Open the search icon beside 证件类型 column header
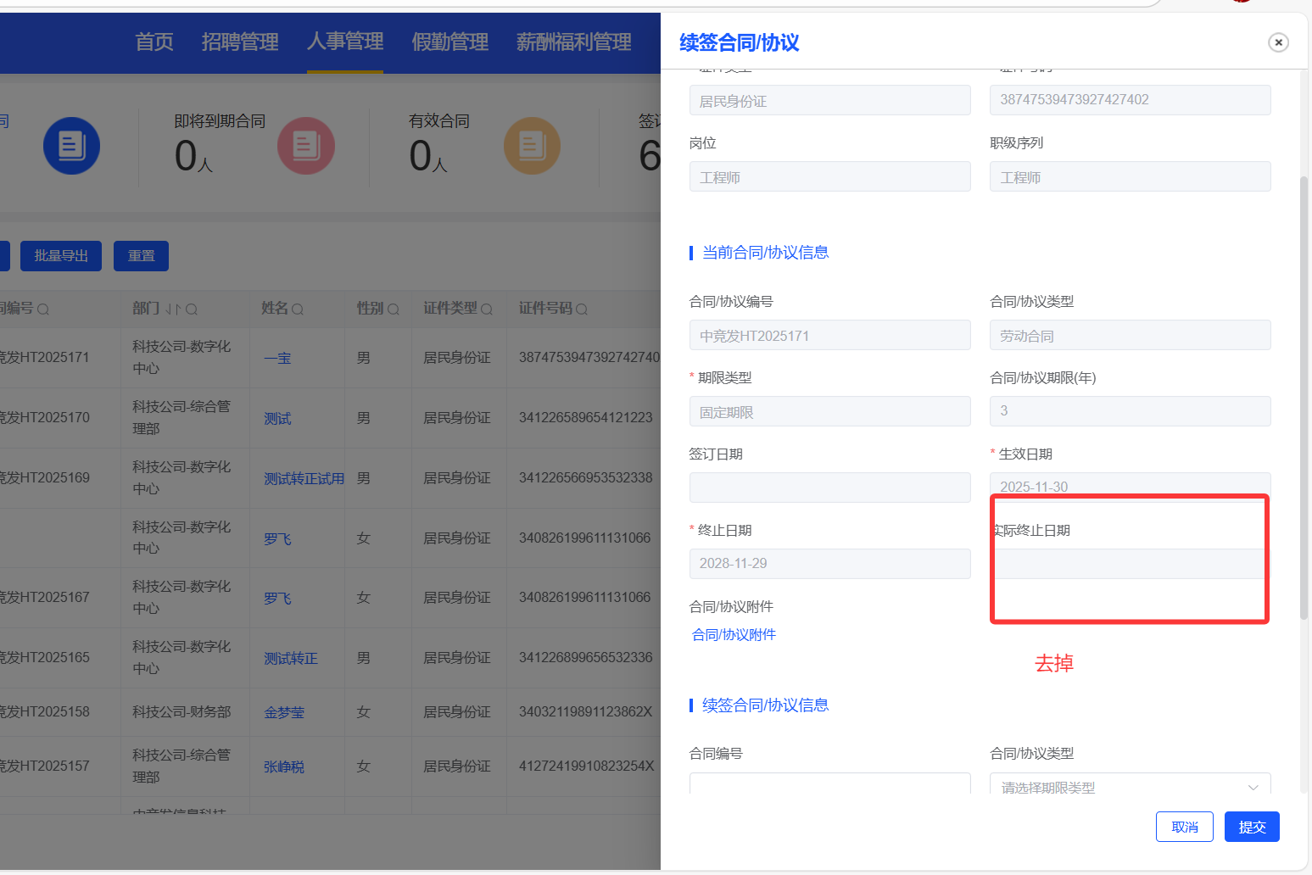 (x=487, y=309)
